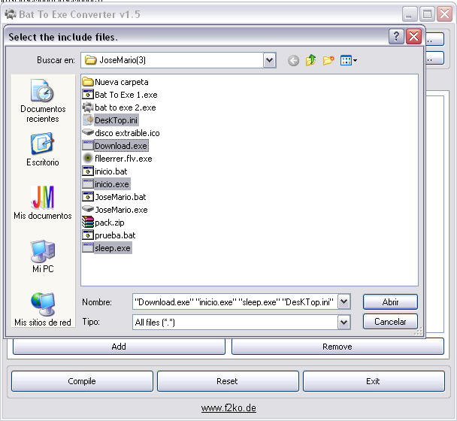Click the Compile button
This screenshot has width=457, height=421.
82,381
